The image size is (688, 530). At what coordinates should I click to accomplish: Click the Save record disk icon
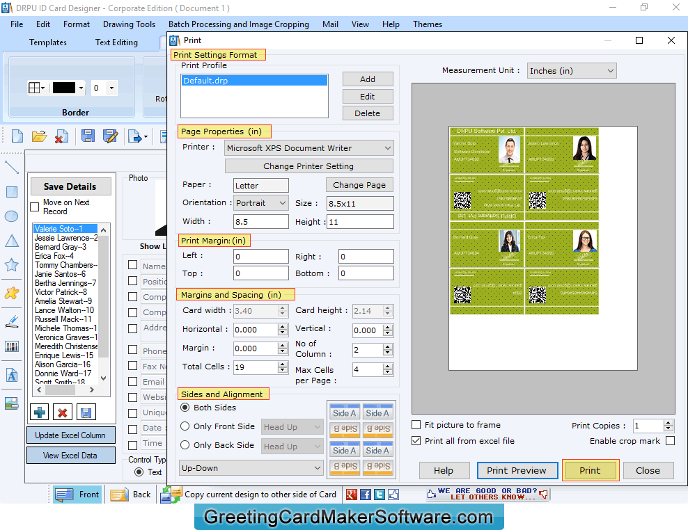click(86, 412)
